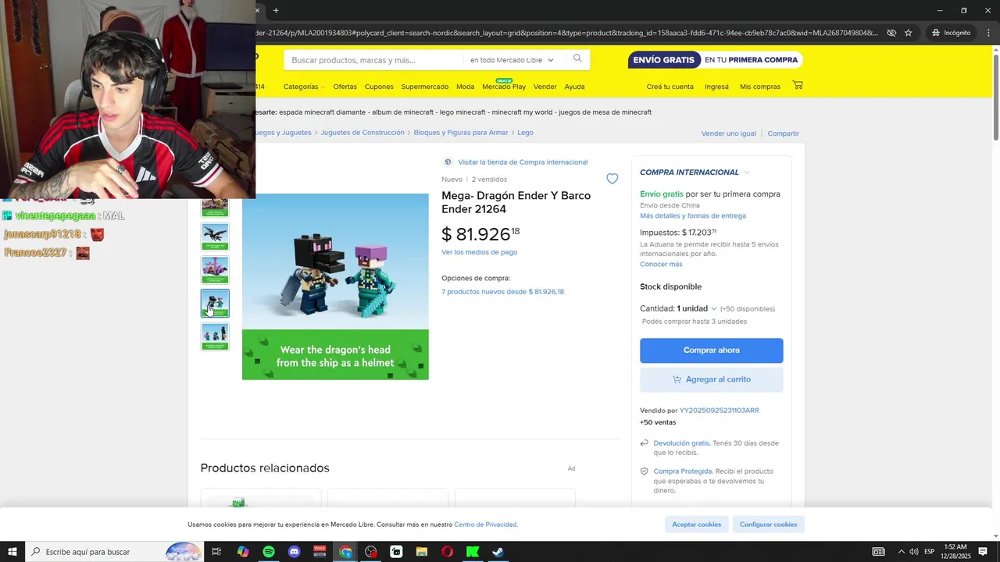Open Centro de Privacidad link
The height and width of the screenshot is (562, 1000).
pos(485,525)
